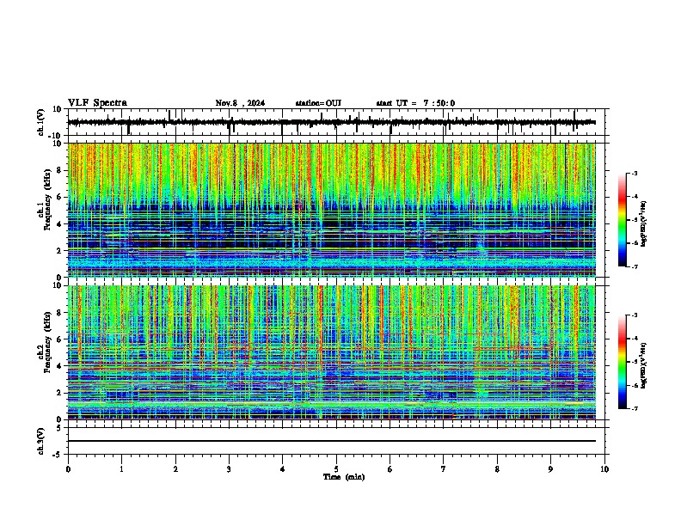Select the 'start UT = 7 : 50: 0' text

(x=415, y=103)
